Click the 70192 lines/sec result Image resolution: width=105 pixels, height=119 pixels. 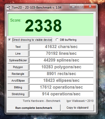[61, 54]
